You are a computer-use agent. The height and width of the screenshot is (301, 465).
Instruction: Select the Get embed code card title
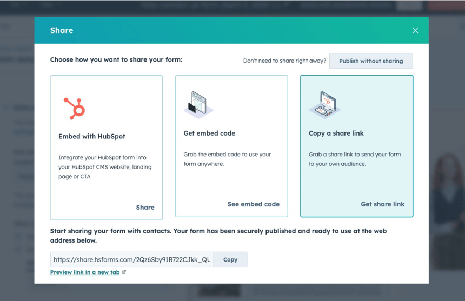point(209,133)
